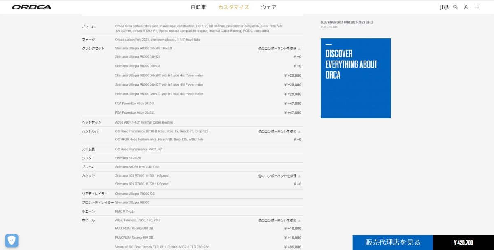This screenshot has height=250, width=494.
Task: Click the blue shield badge icon
Action: click(12, 241)
